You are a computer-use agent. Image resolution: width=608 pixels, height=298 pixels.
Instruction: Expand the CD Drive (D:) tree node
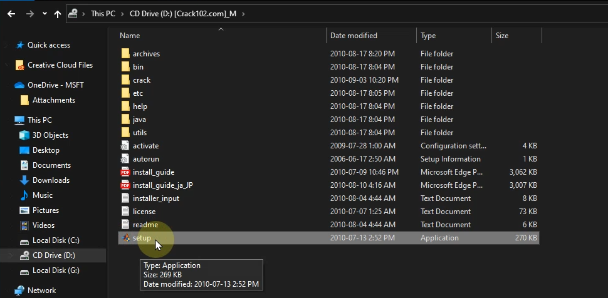click(11, 255)
